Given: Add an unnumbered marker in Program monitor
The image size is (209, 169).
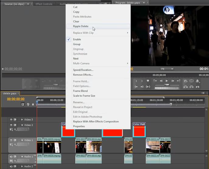Looking at the screenshot, I should (x=148, y=81).
